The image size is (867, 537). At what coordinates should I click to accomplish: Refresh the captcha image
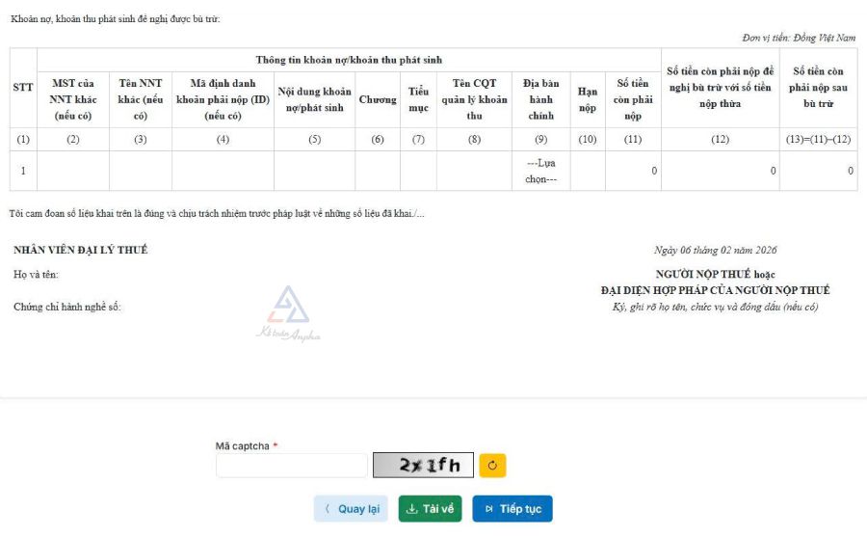(x=492, y=466)
